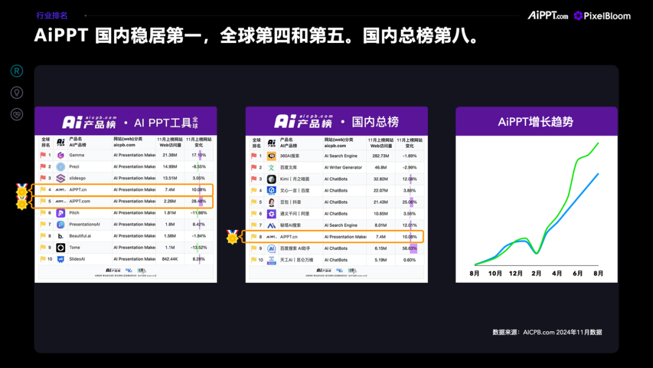Click slidesgo's traffic value 13.51M
Viewport: 653px width, 368px height.
click(169, 179)
